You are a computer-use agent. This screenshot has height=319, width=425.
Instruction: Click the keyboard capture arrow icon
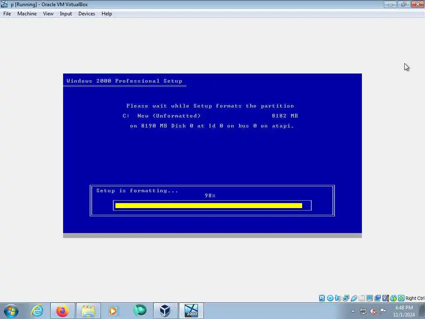pyautogui.click(x=401, y=298)
